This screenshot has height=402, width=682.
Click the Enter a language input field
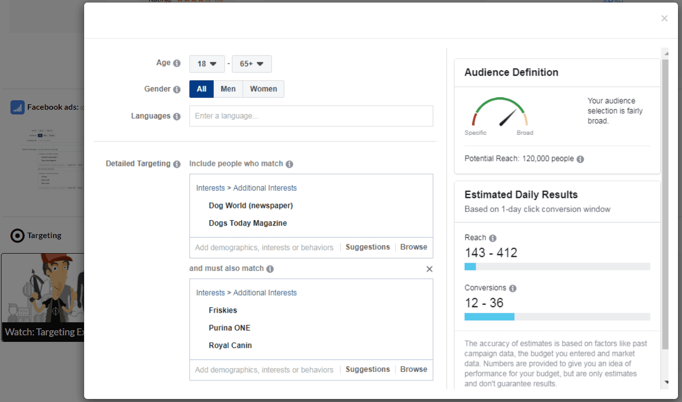point(311,116)
